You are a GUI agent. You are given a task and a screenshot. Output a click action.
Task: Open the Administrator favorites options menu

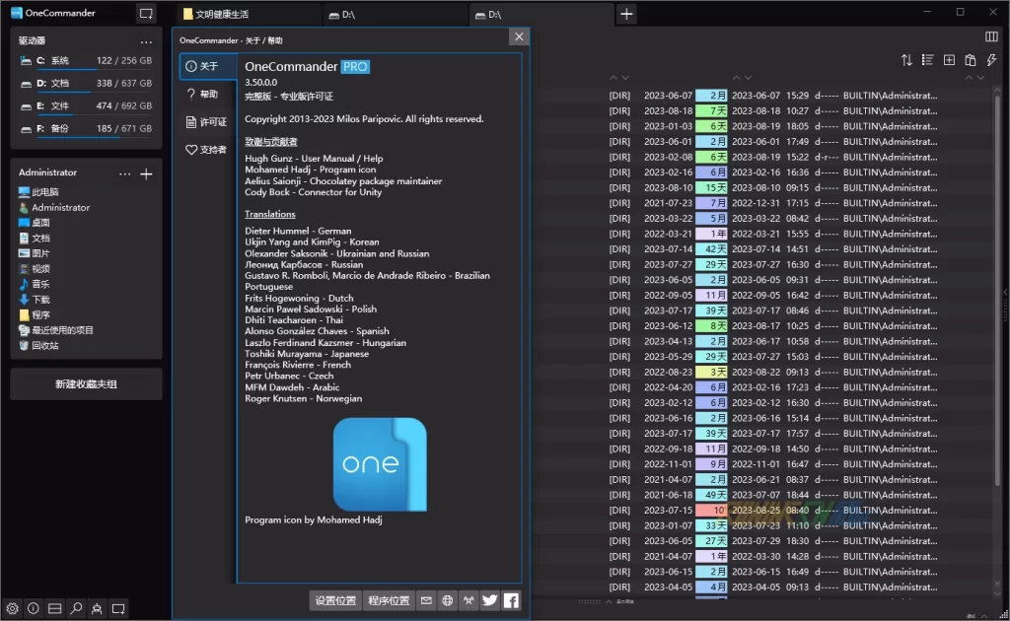tap(124, 173)
